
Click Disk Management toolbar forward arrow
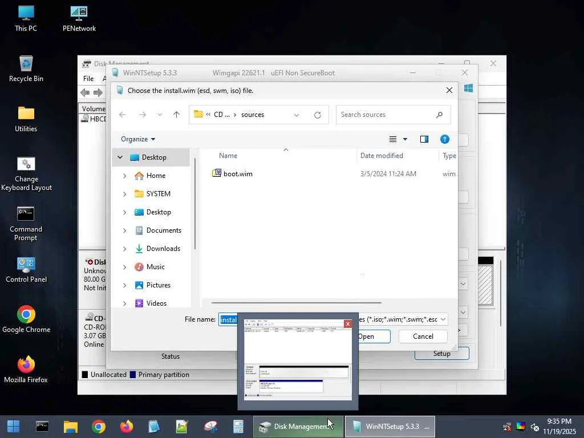98,92
